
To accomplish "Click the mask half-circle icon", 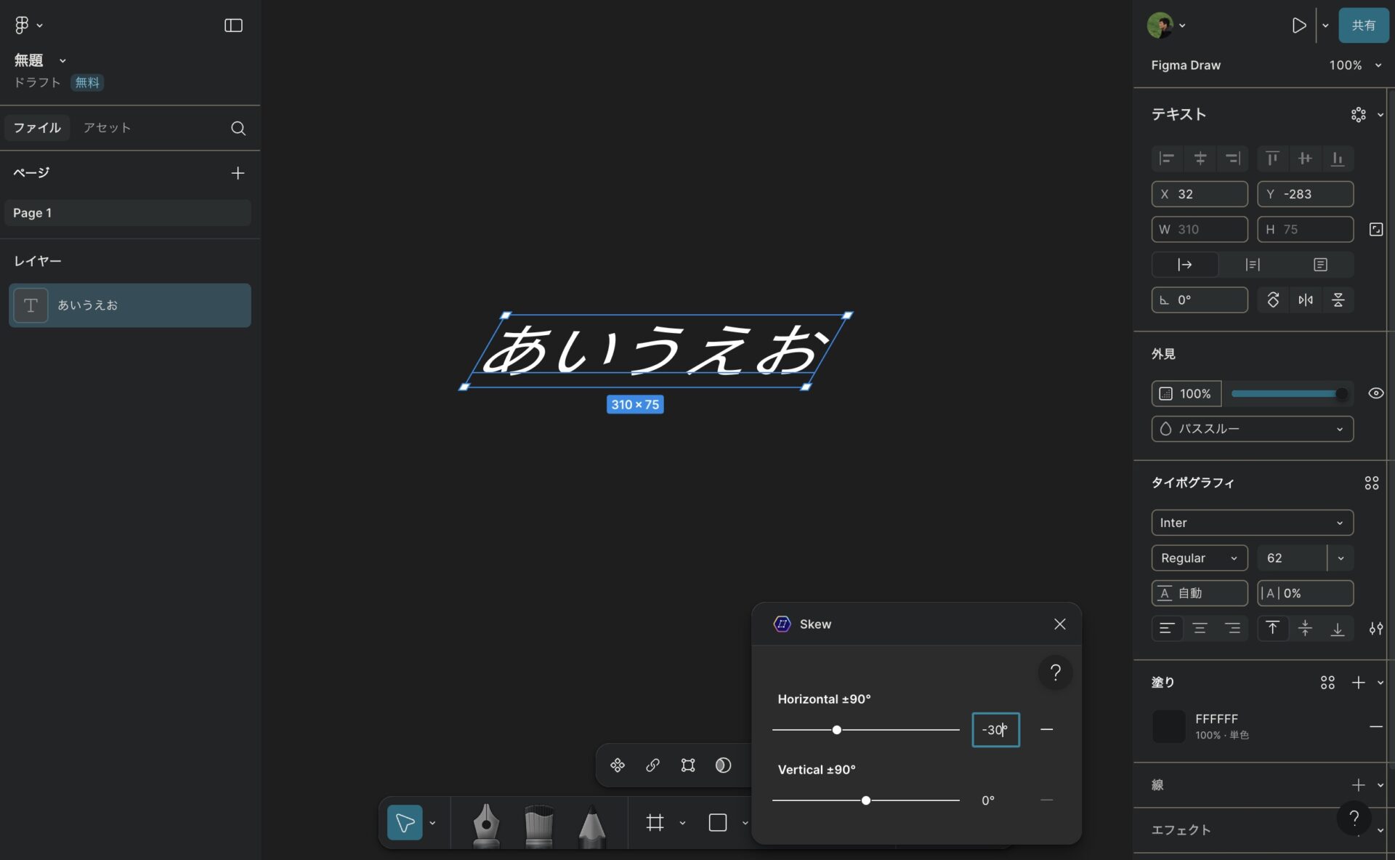I will coord(723,765).
